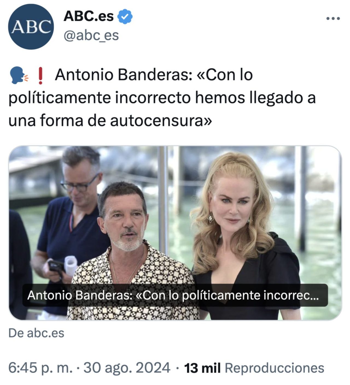Open the ABC profile avatar

tap(31, 27)
